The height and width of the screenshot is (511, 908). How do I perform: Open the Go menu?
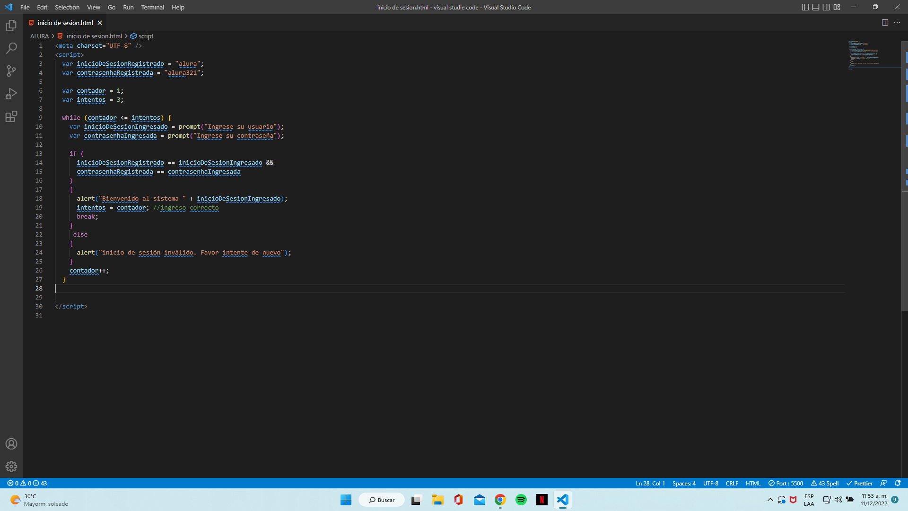click(x=112, y=7)
